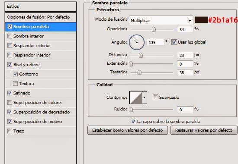This screenshot has height=164, width=238.
Task: Click the Extensión slider handle
Action: [131, 64]
